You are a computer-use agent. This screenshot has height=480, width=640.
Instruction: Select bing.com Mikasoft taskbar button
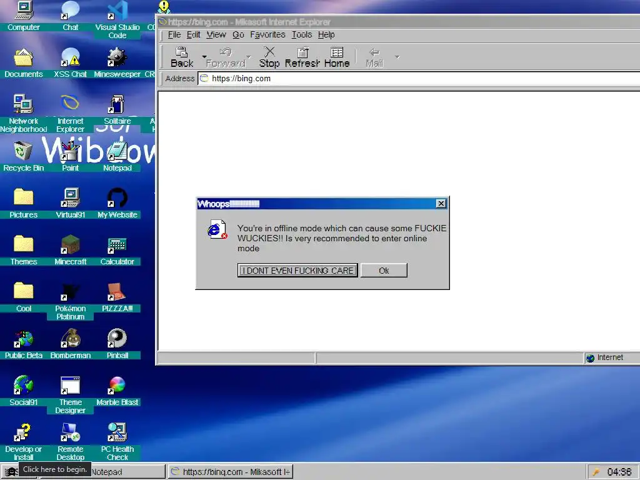tap(230, 472)
